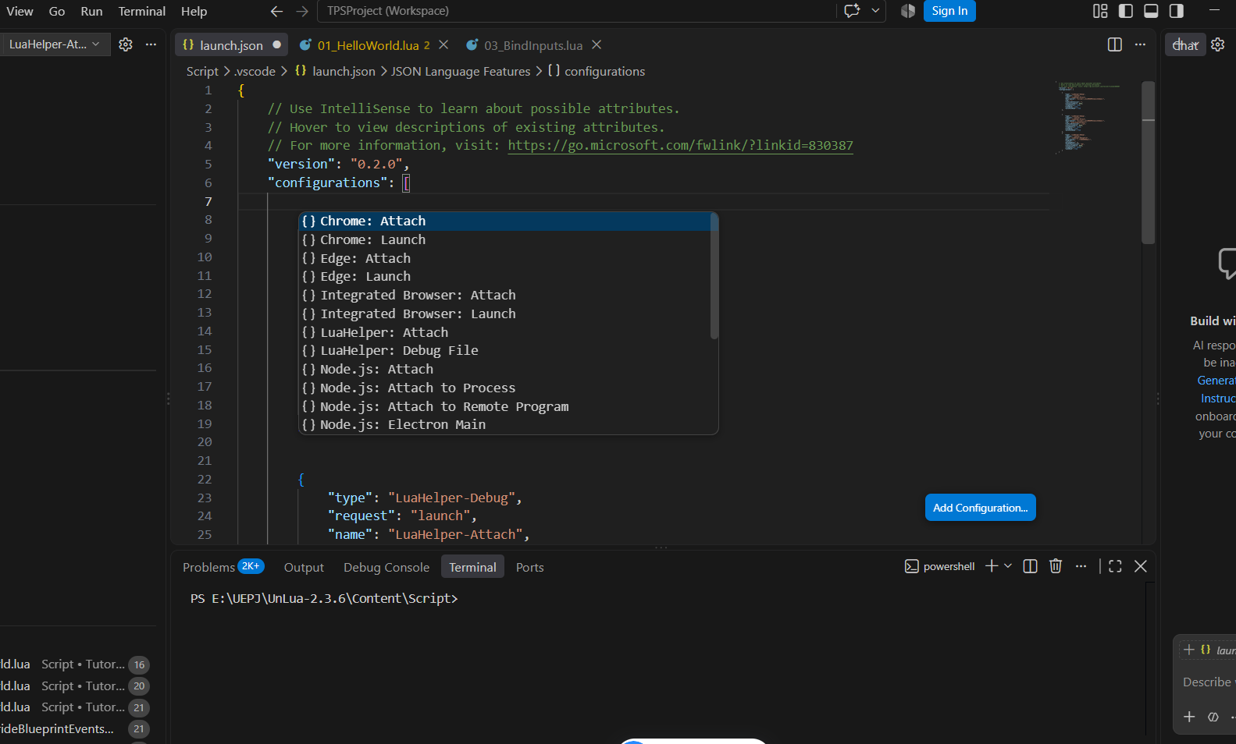Close the bottom panel
Screen dimensions: 1236x744
coord(1140,566)
